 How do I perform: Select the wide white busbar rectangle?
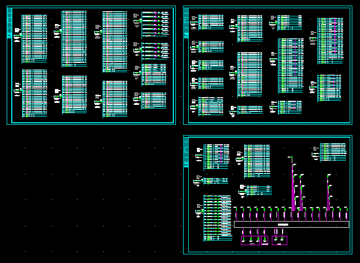point(291,224)
